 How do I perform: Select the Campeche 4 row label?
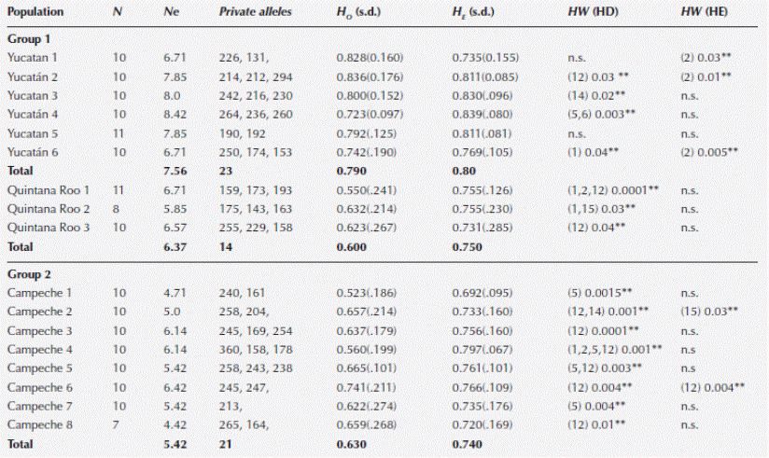click(36, 348)
